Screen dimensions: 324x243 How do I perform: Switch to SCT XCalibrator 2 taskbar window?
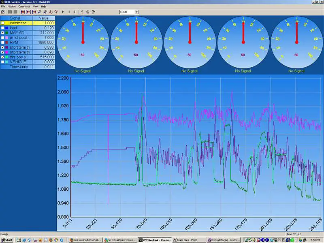click(120, 240)
